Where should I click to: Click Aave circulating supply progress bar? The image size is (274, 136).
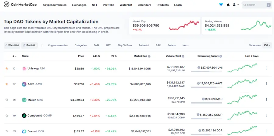pos(207,87)
